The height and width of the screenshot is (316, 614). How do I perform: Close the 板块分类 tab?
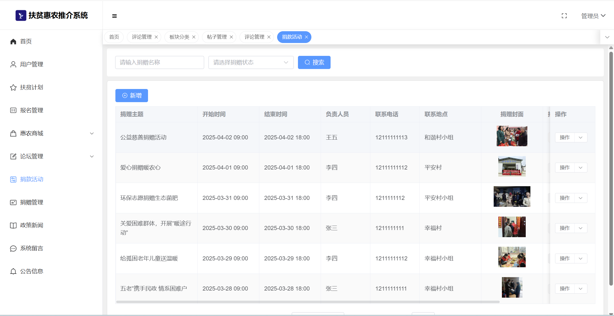pyautogui.click(x=194, y=37)
